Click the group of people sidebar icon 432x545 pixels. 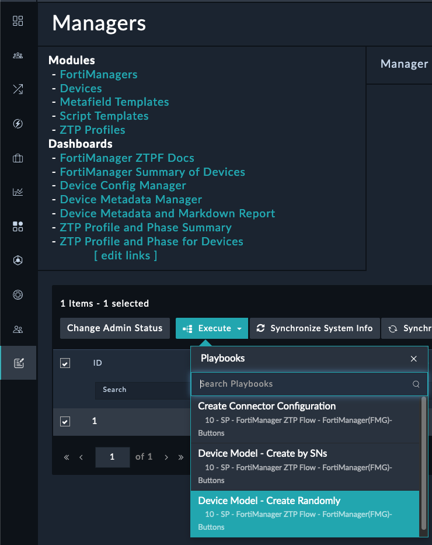pos(18,55)
